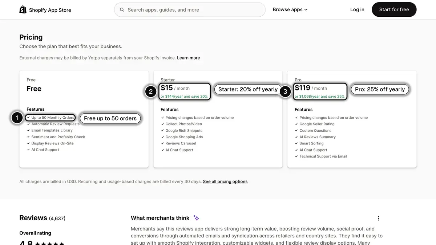Click the $15 / month Starter price
The width and height of the screenshot is (436, 245).
click(x=175, y=88)
